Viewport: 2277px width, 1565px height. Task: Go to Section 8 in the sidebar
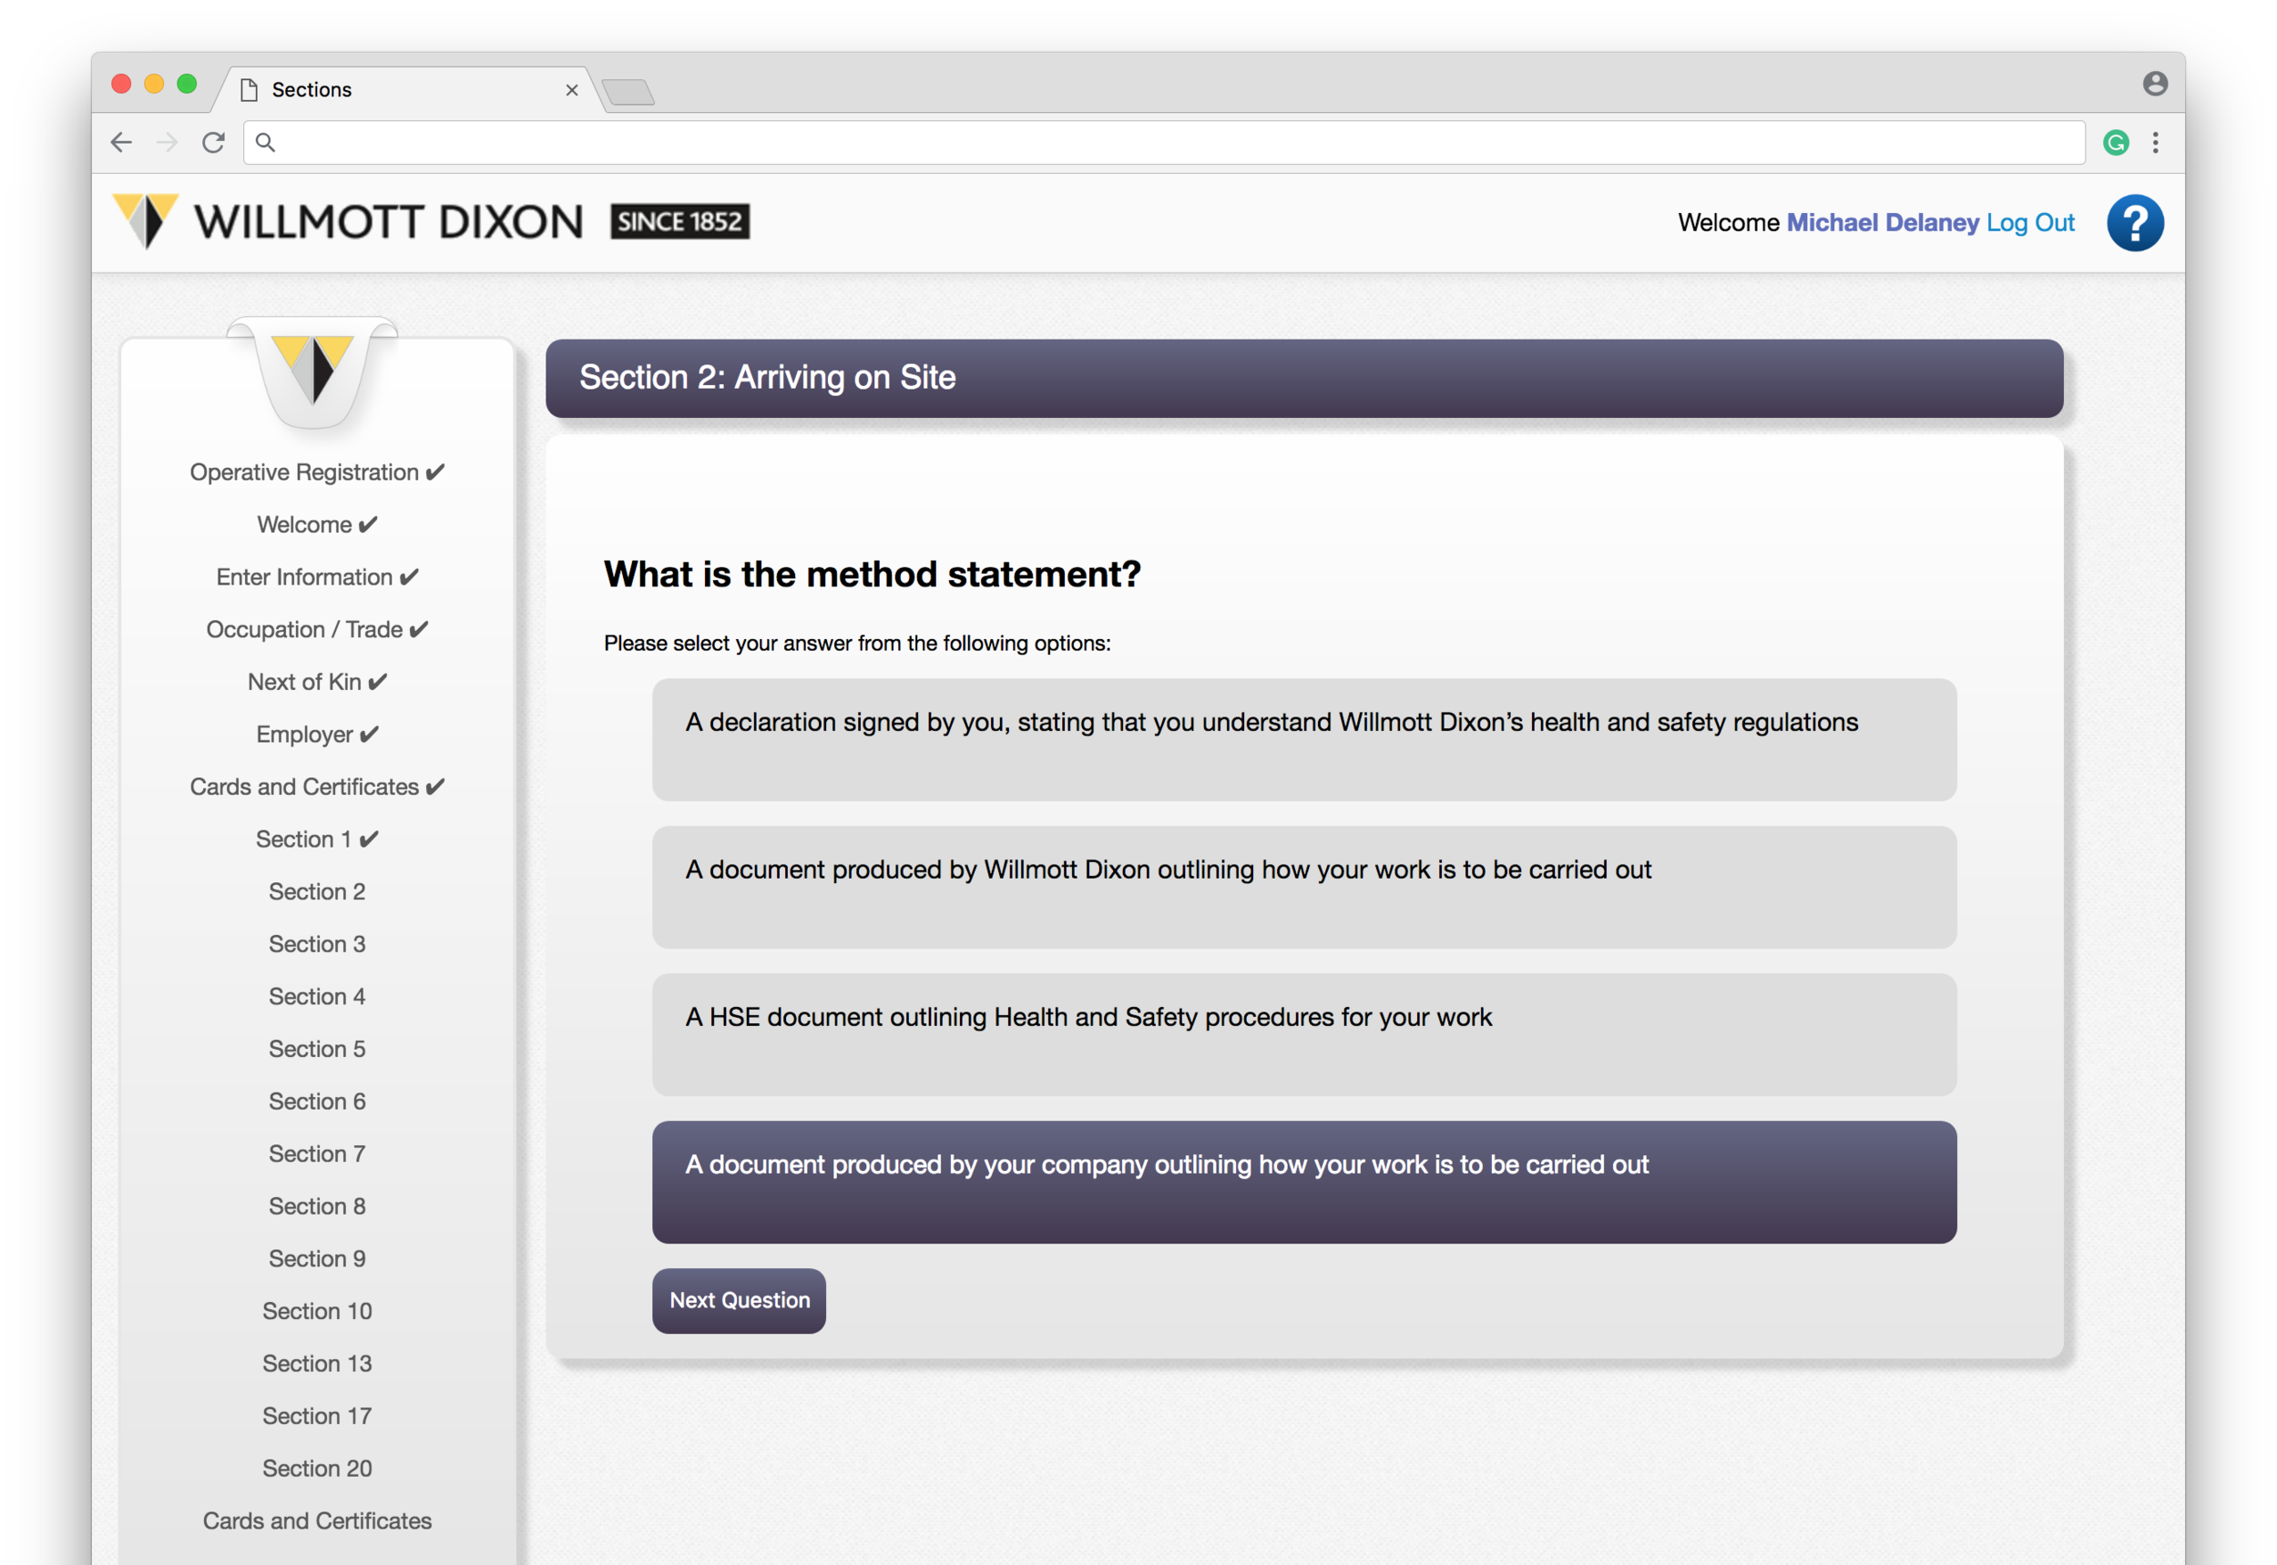point(317,1207)
